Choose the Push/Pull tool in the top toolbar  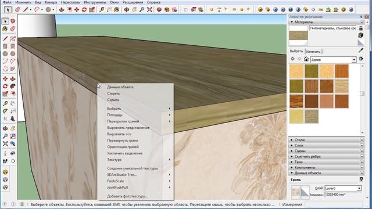pos(62,9)
